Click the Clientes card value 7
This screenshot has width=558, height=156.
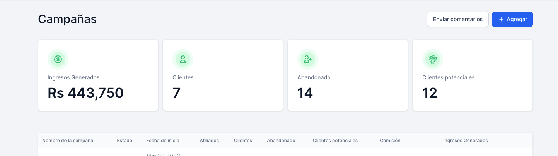pyautogui.click(x=176, y=93)
